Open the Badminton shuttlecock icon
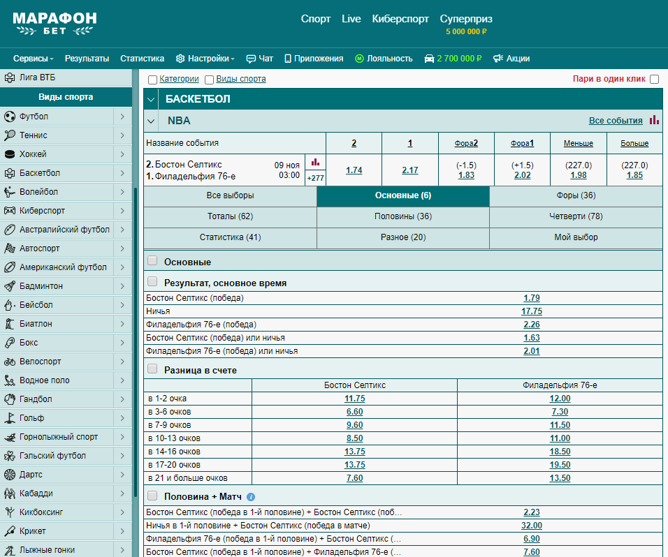Viewport: 668px width, 557px height. pyautogui.click(x=9, y=286)
